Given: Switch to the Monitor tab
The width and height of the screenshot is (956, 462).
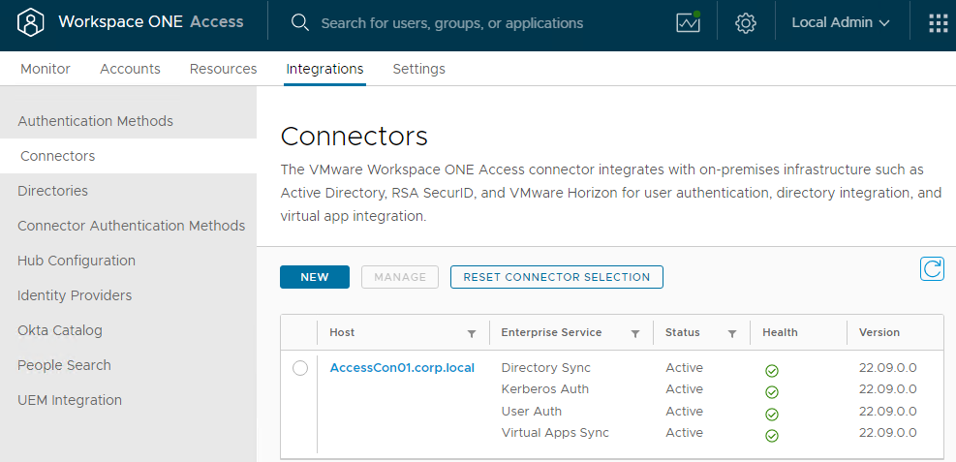Looking at the screenshot, I should 46,69.
